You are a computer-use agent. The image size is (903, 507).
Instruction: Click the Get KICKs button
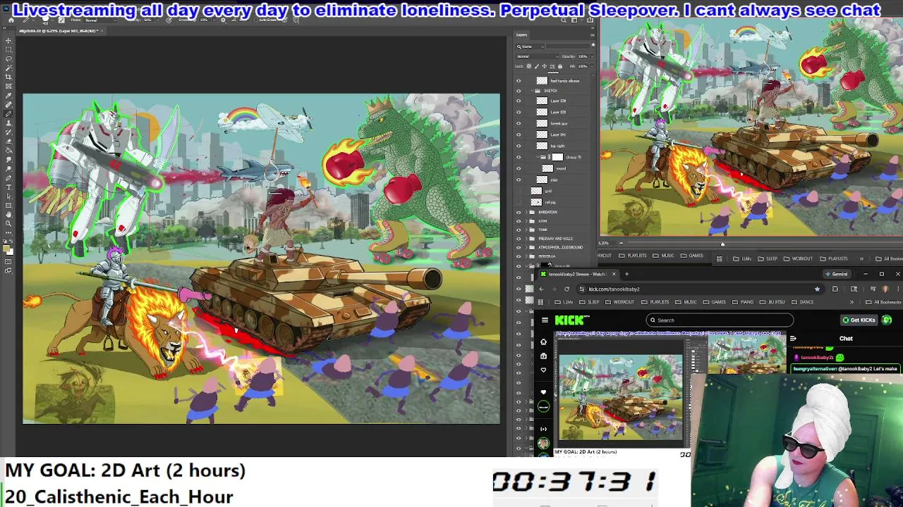coord(859,320)
